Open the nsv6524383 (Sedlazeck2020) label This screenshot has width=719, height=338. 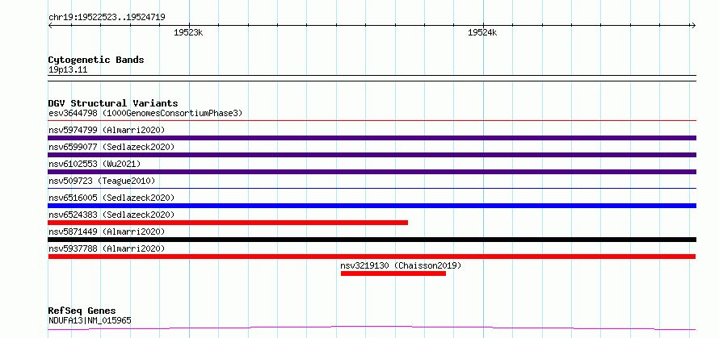point(111,215)
